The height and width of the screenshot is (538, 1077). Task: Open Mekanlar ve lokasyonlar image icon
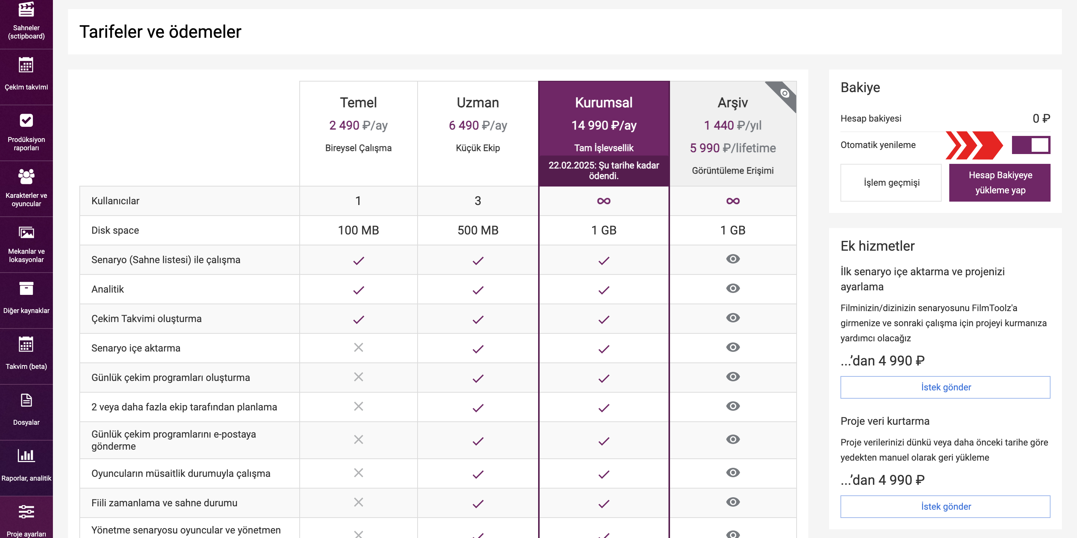(x=26, y=232)
